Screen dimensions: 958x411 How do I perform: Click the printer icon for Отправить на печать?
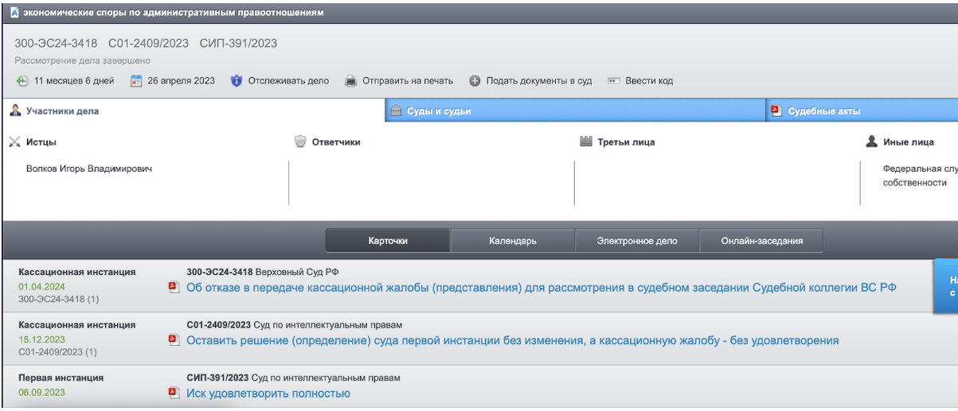click(x=350, y=81)
